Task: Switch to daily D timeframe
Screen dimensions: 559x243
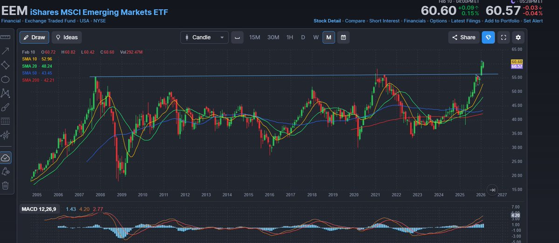Action: [303, 37]
